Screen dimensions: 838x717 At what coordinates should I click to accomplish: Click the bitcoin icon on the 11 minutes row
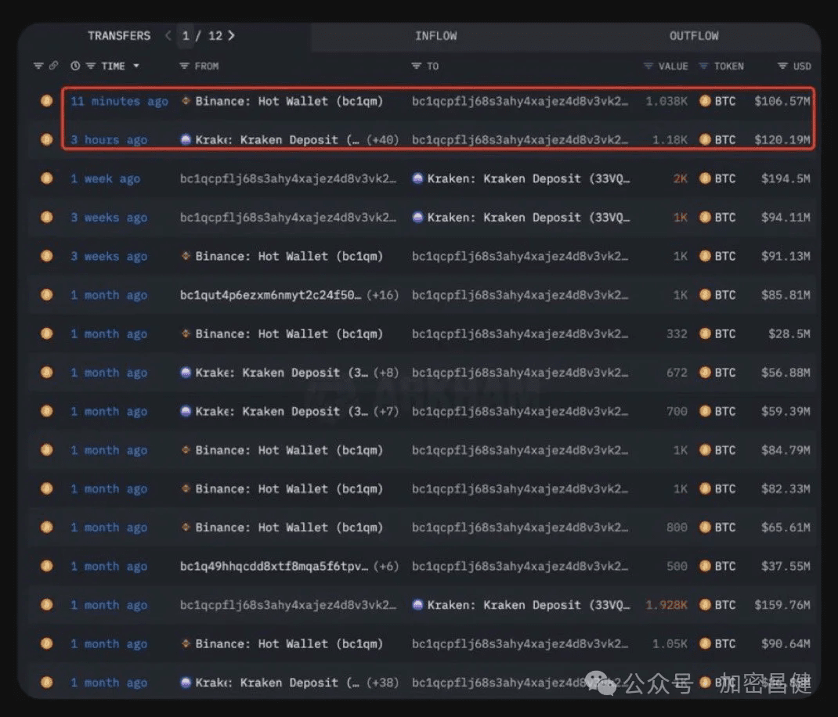(46, 100)
